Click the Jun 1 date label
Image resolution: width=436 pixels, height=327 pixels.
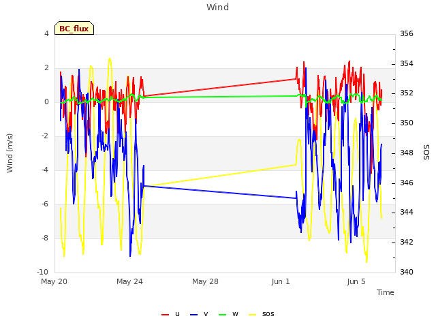pos(281,281)
